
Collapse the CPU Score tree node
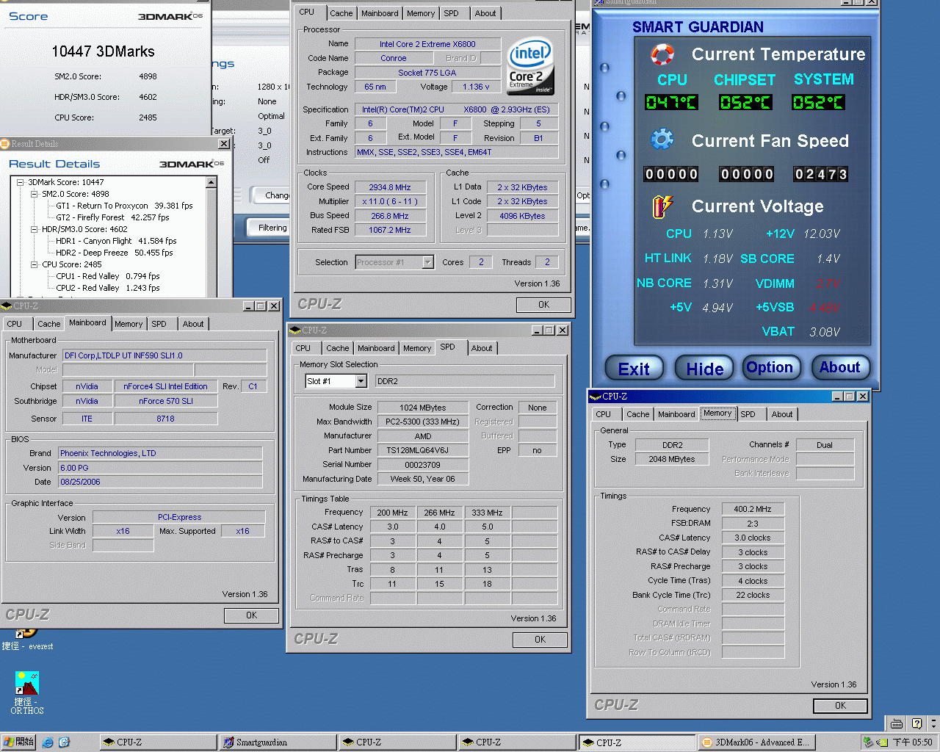tap(35, 264)
